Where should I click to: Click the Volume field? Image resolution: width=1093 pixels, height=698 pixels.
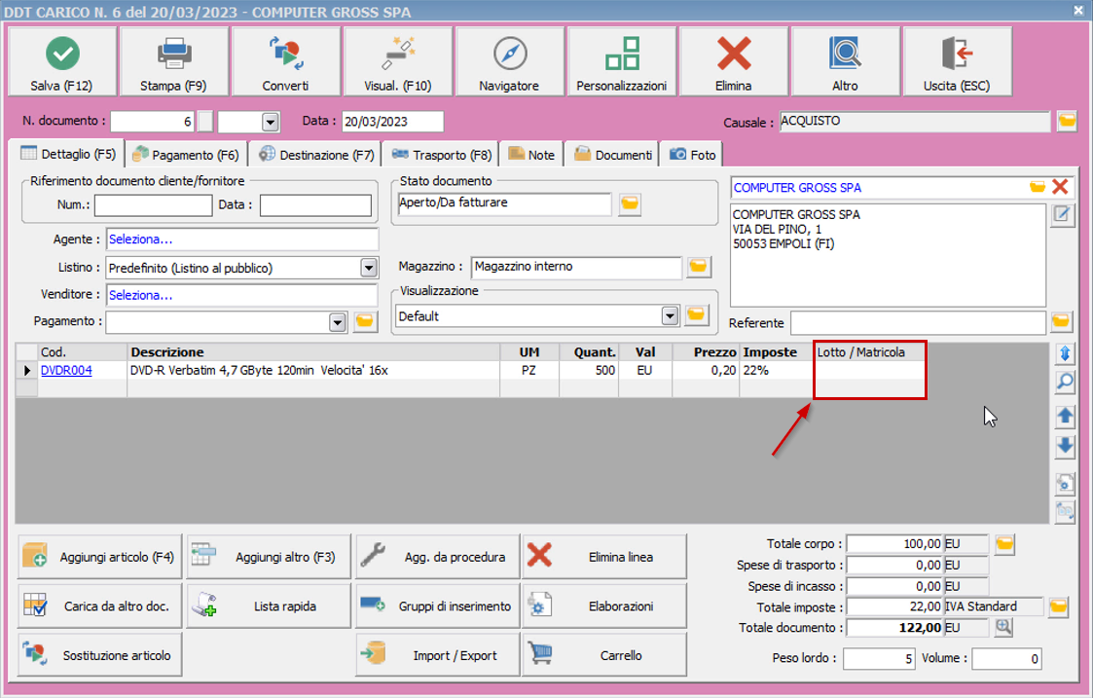[x=1006, y=658]
